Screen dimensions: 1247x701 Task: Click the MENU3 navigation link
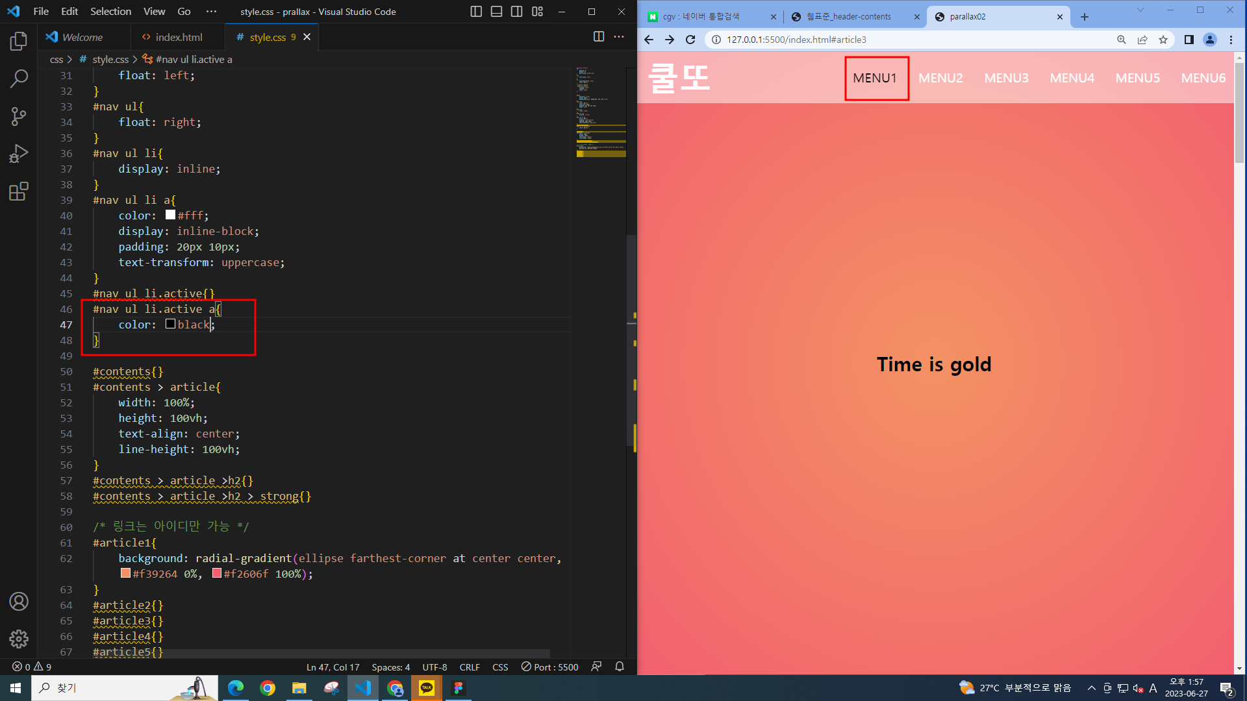pos(1006,78)
